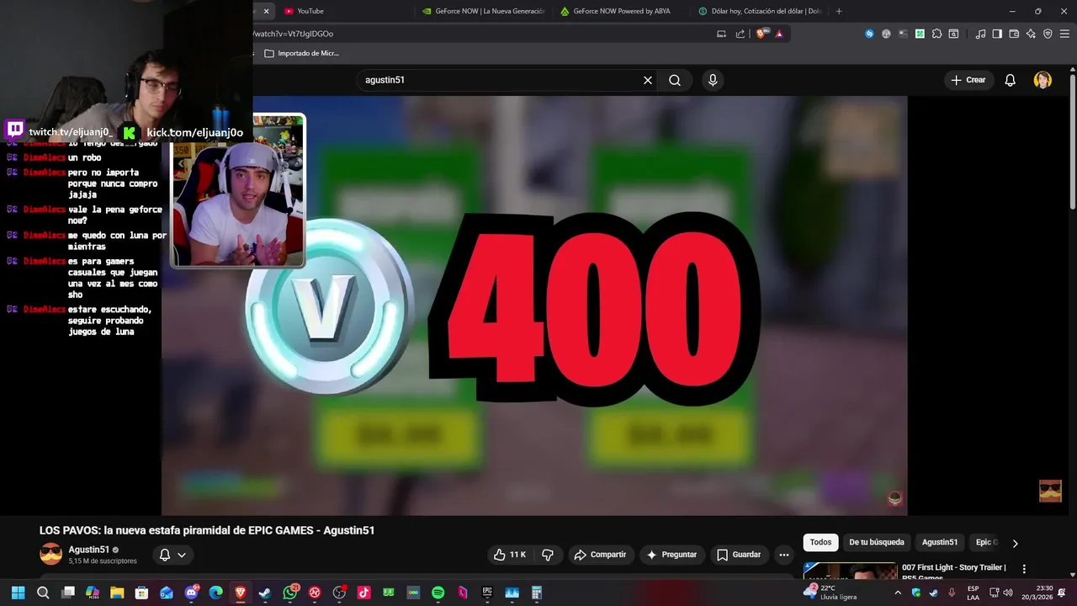The width and height of the screenshot is (1077, 606).
Task: Show hidden system tray icons
Action: (898, 593)
